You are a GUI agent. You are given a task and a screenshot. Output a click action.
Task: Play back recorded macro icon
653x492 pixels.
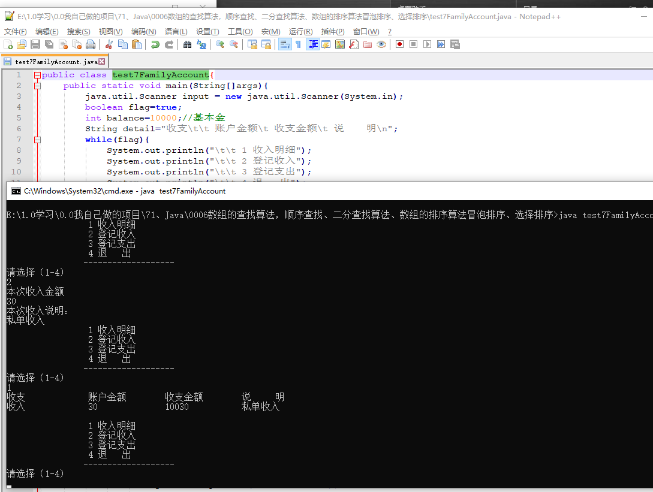(x=428, y=44)
